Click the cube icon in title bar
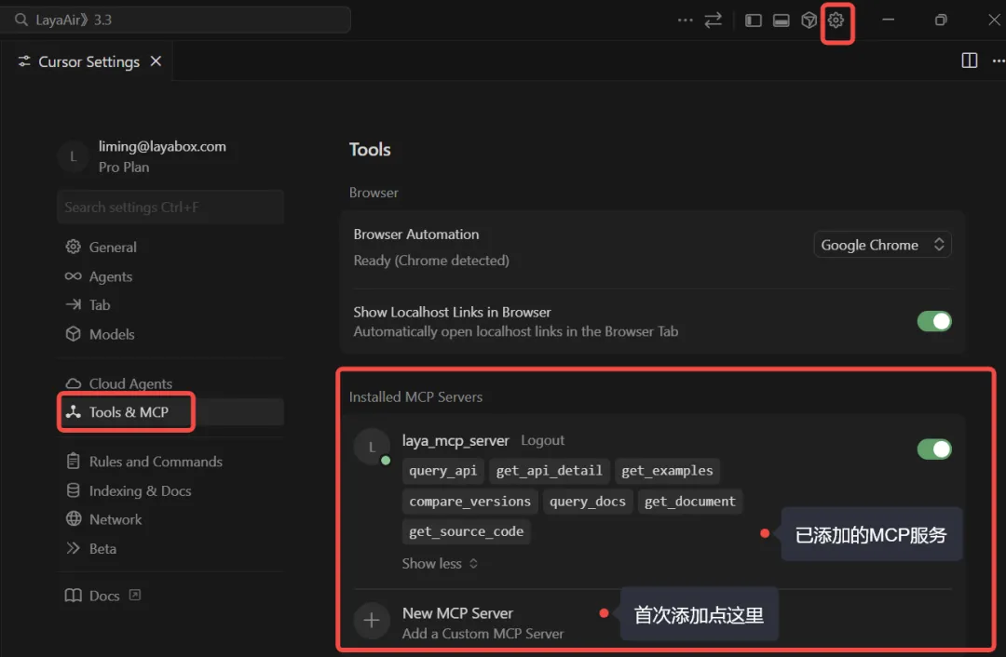 [809, 20]
